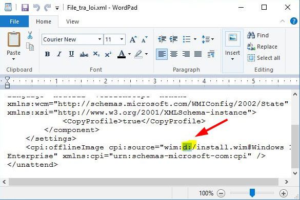Collapse the ribbon with the chevron
The height and width of the screenshot is (200, 300).
click(283, 21)
